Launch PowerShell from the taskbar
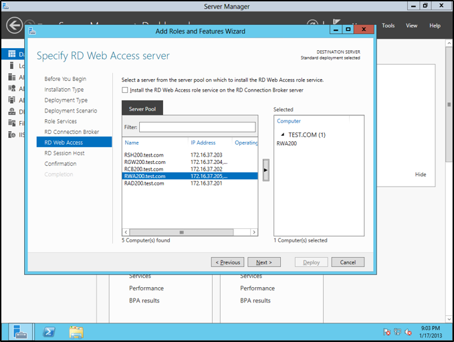This screenshot has width=454, height=342. coord(49,331)
